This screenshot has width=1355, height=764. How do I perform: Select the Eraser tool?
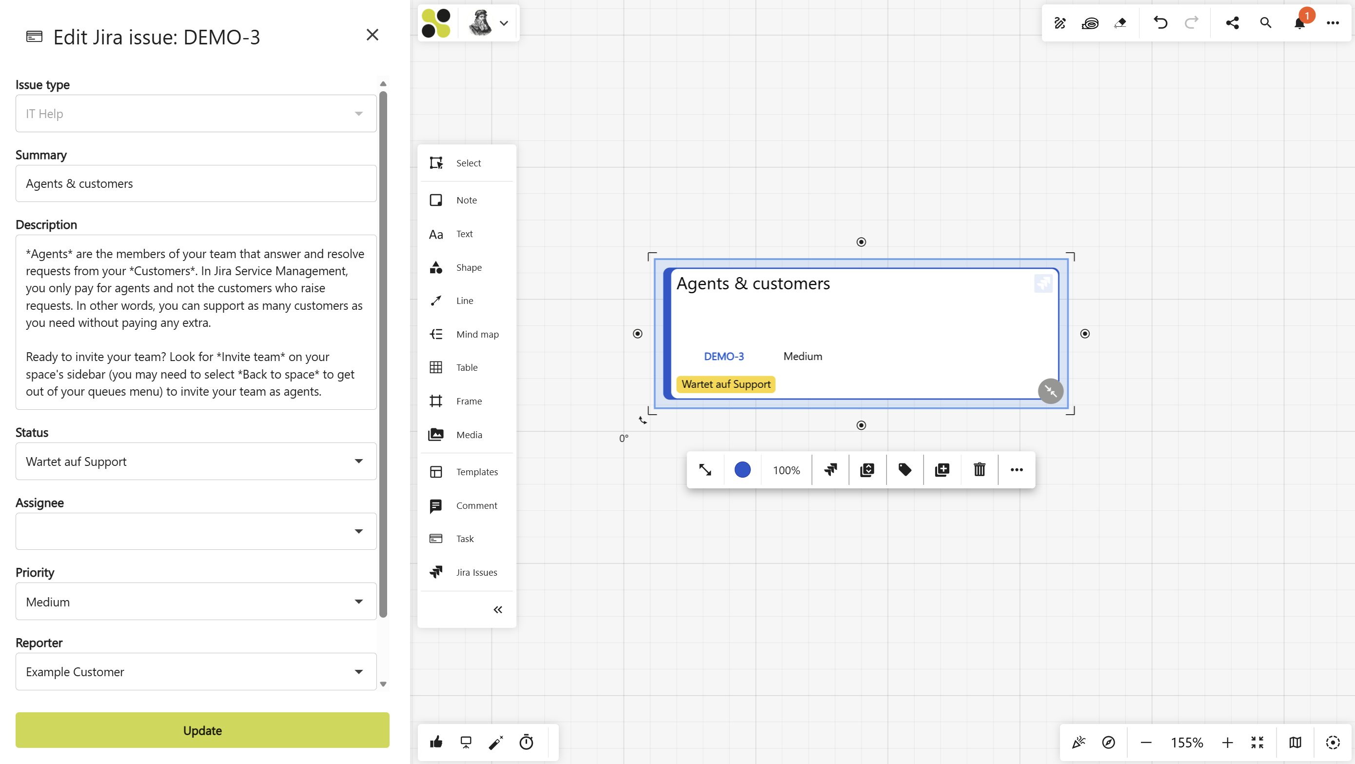(1121, 22)
